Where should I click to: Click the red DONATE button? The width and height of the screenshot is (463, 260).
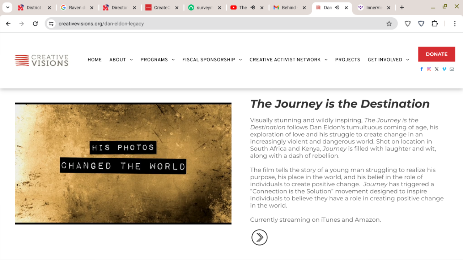[437, 54]
